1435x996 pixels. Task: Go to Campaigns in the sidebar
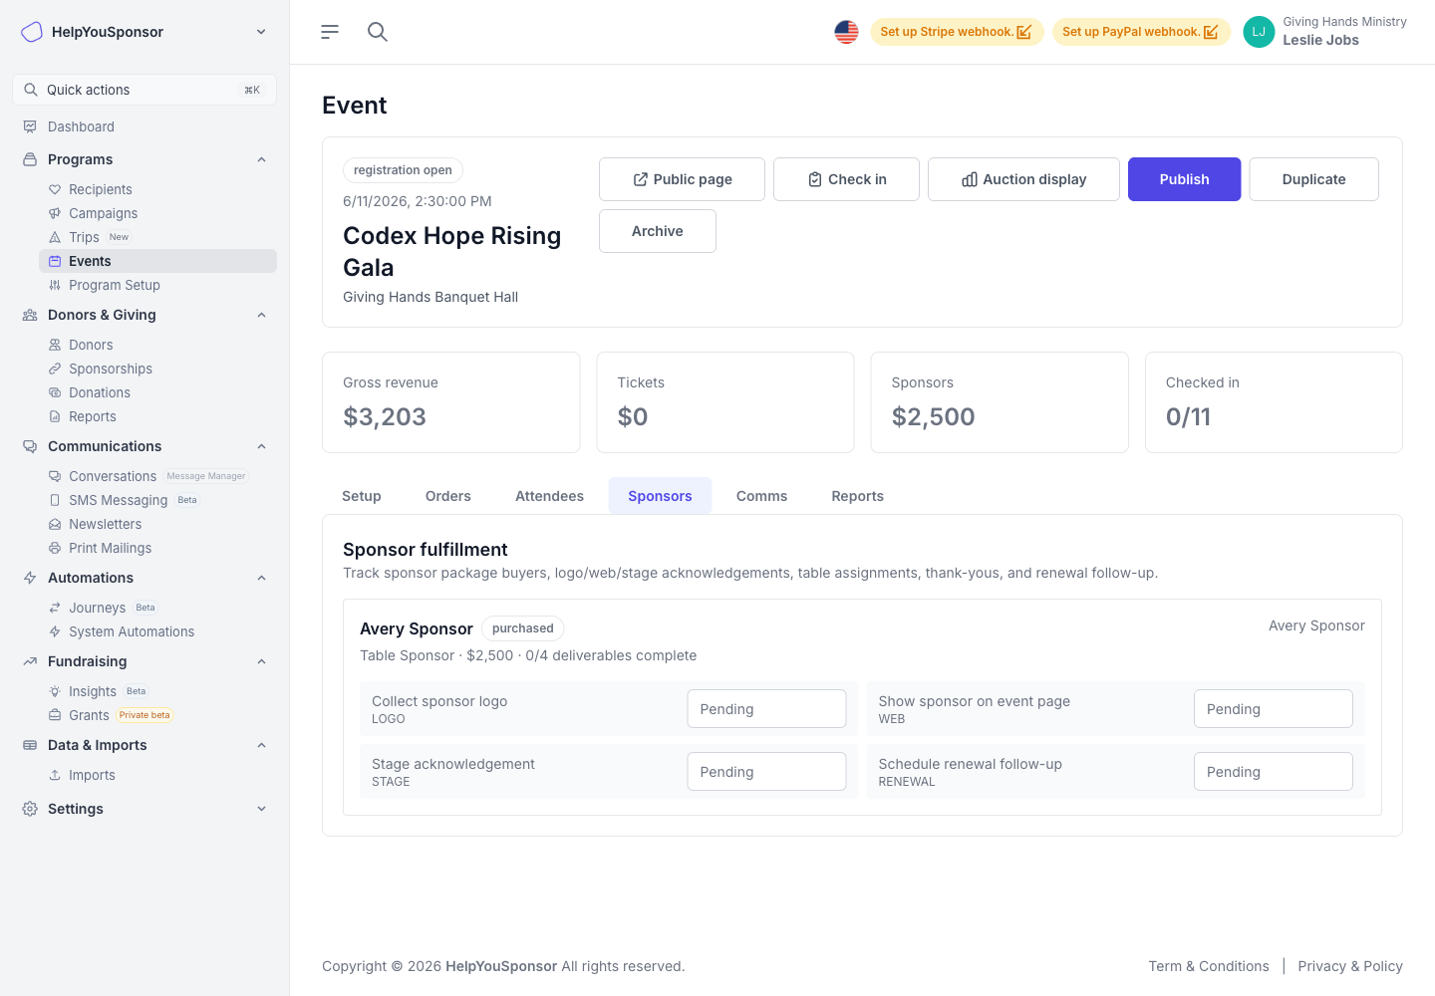pyautogui.click(x=103, y=213)
